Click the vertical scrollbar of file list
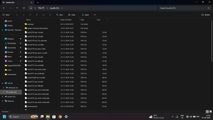This screenshot has width=213, height=120. [212, 41]
